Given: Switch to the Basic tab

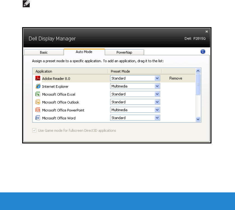Looking at the screenshot, I should coord(44,52).
